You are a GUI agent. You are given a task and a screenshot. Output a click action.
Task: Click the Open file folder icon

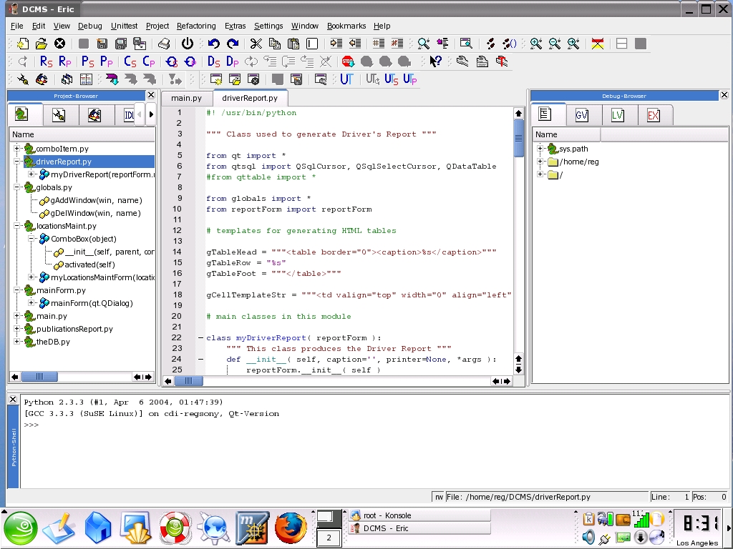(x=42, y=44)
